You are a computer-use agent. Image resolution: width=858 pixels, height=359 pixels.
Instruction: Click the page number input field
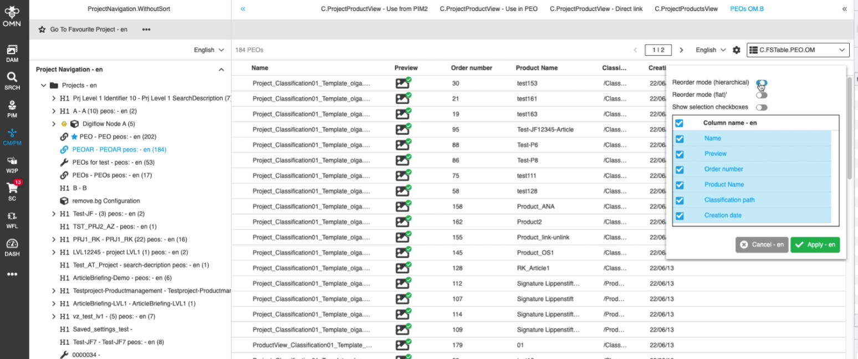click(658, 50)
